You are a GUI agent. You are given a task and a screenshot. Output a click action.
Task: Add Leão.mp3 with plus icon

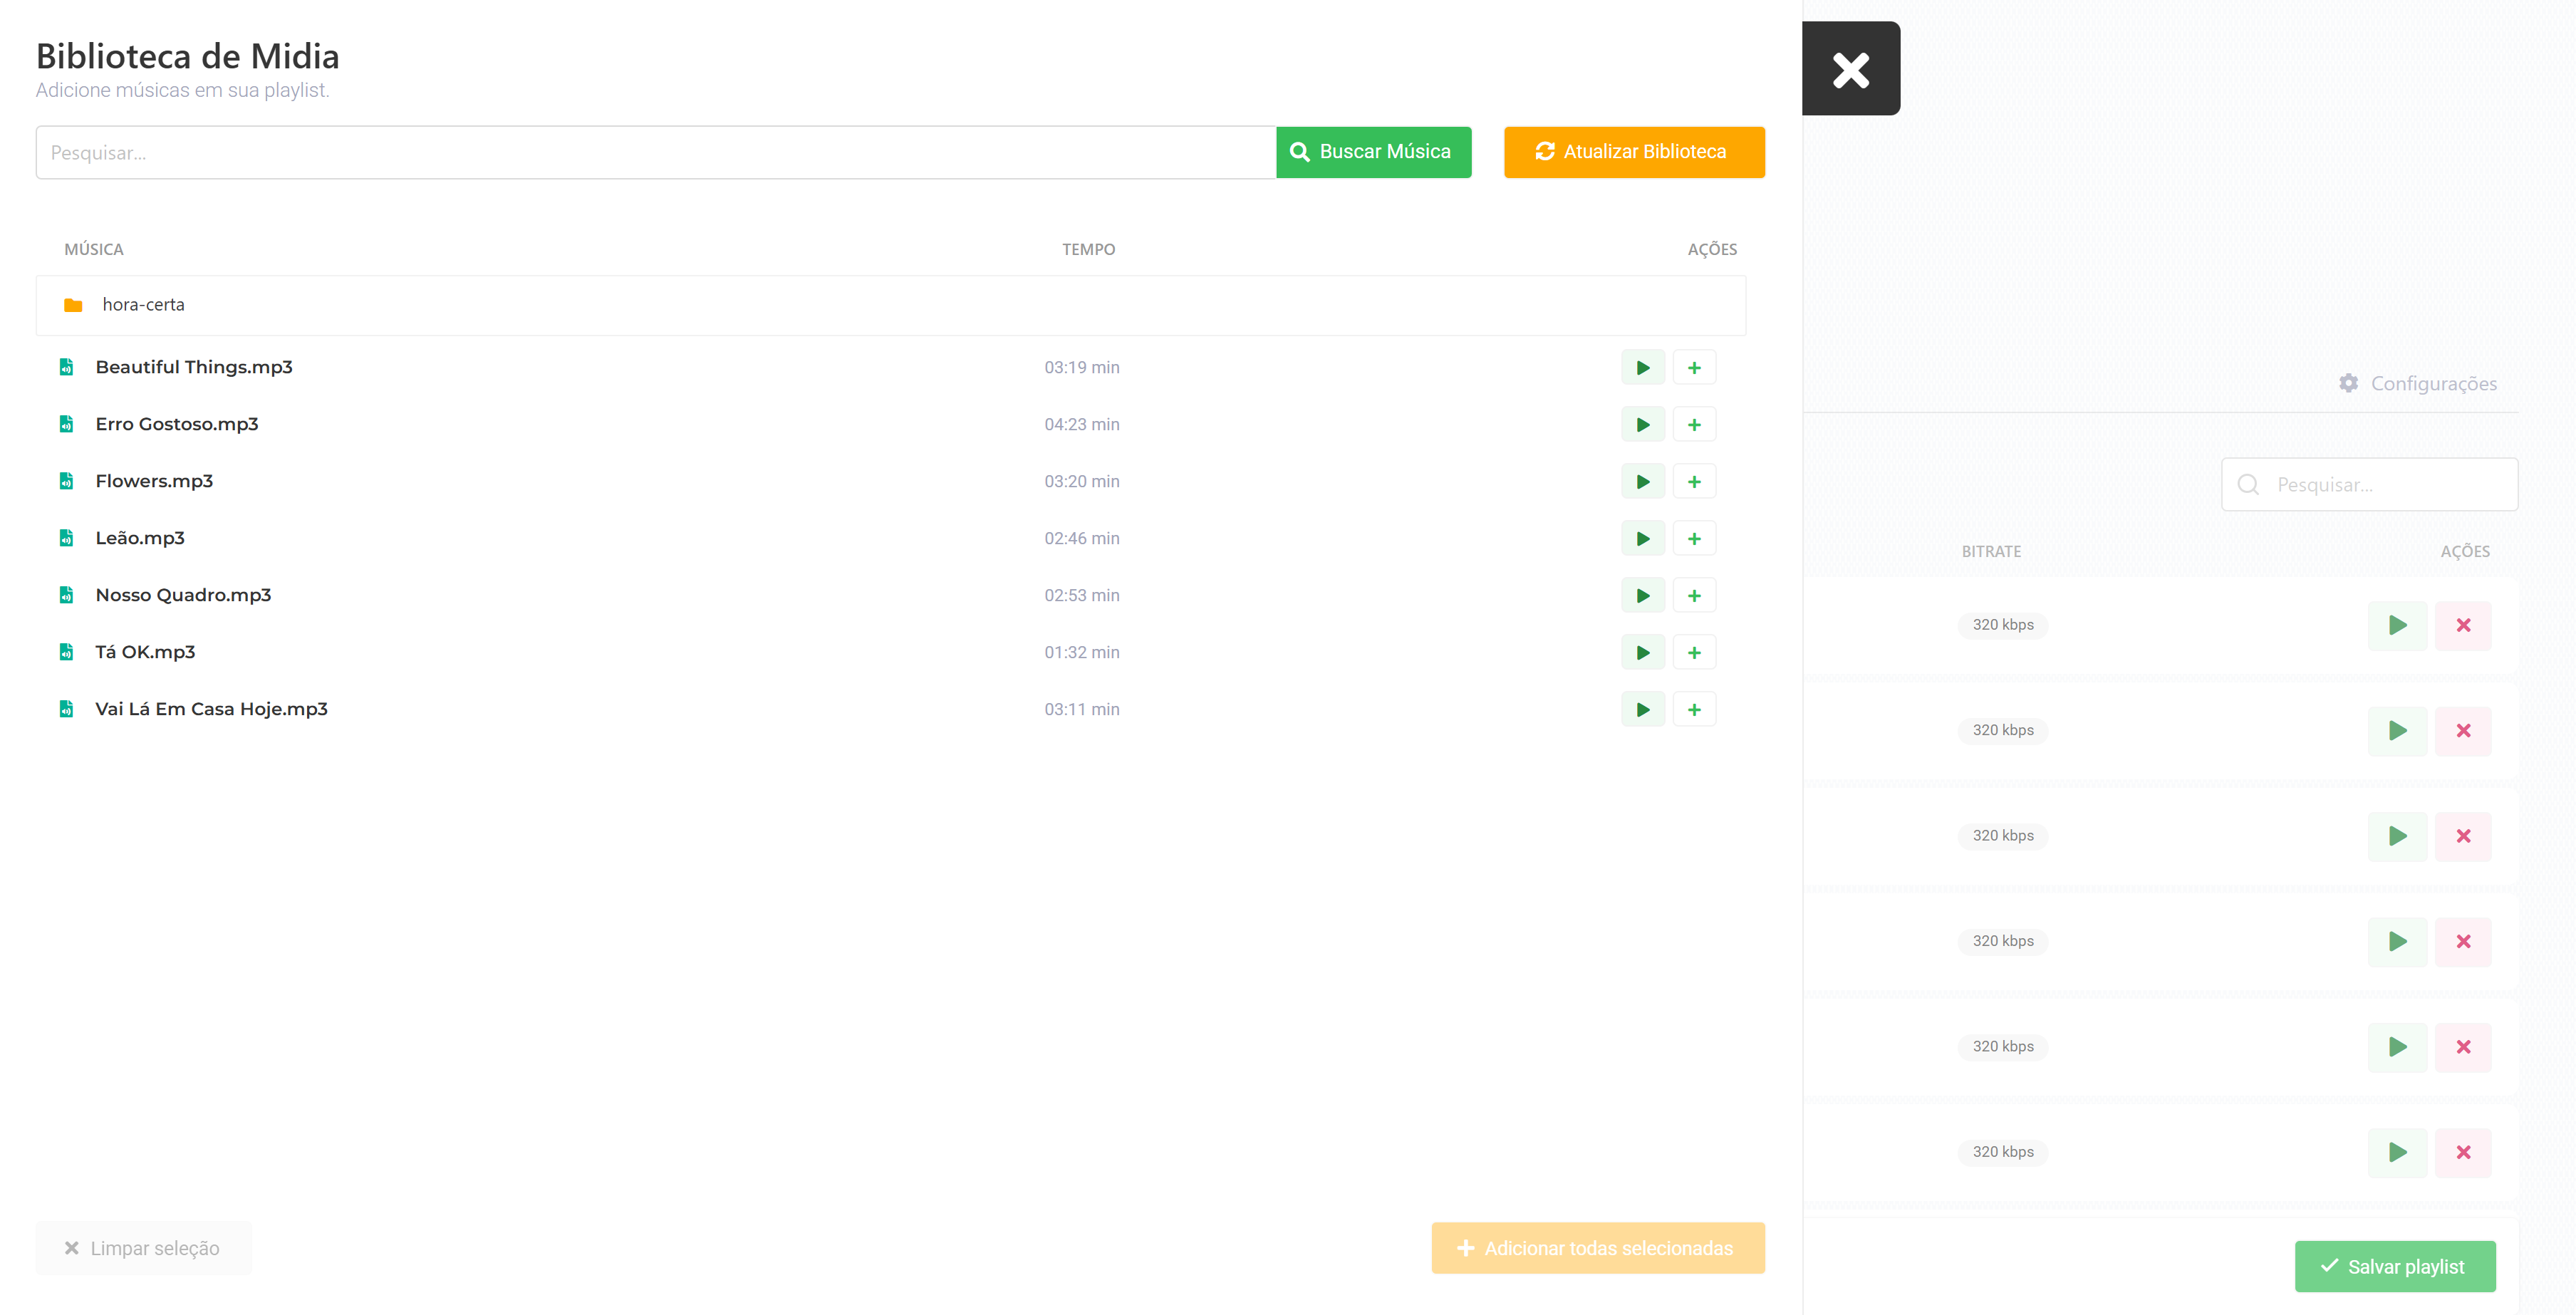pyautogui.click(x=1693, y=538)
